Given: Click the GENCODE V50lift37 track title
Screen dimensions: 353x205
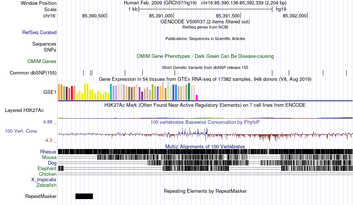Looking at the screenshot, I should 205,22.
